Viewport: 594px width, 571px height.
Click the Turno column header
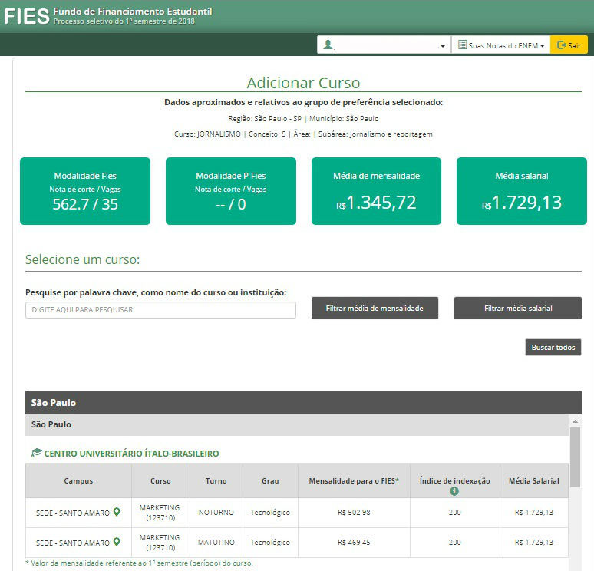tap(216, 481)
